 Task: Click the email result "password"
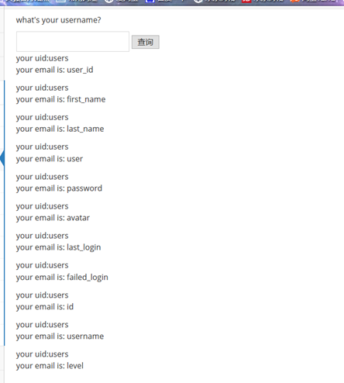pyautogui.click(x=84, y=188)
